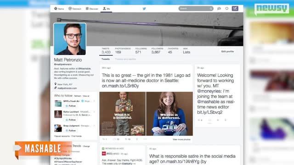Open the (RED) account avatar
Viewport: 294px width, 165px height.
(x=104, y=154)
